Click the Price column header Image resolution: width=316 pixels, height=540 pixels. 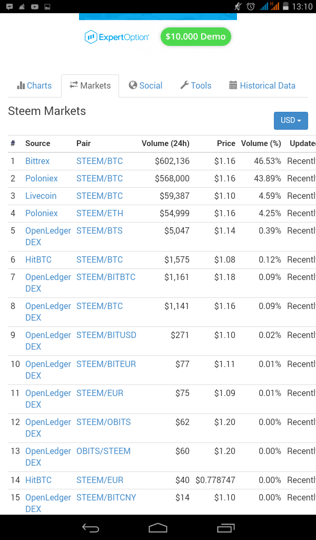click(226, 143)
